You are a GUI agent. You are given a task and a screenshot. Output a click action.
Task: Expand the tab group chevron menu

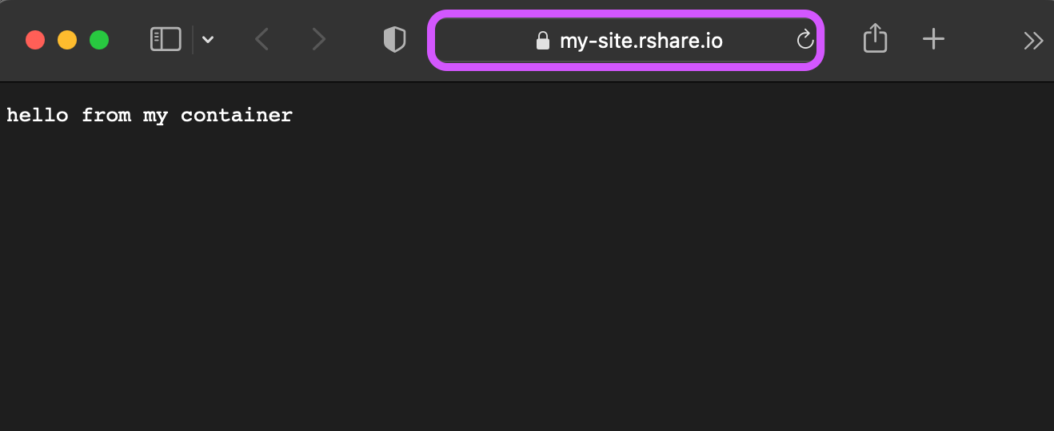(208, 40)
